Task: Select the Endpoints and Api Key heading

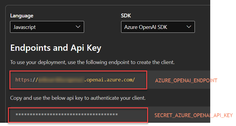Action: pyautogui.click(x=56, y=48)
